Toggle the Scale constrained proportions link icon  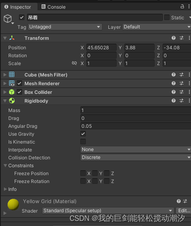click(x=74, y=63)
